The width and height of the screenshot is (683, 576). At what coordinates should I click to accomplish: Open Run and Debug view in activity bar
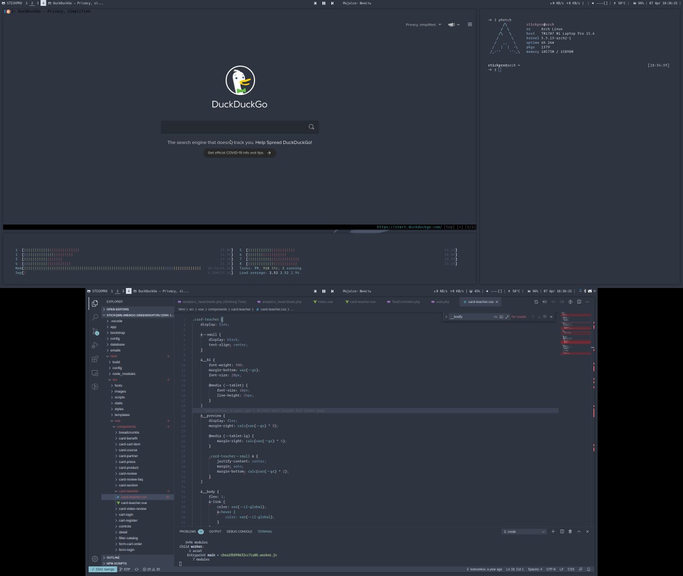[95, 345]
